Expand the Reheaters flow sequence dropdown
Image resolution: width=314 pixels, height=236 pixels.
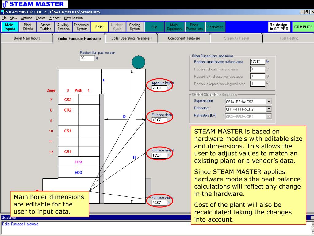coord(269,109)
